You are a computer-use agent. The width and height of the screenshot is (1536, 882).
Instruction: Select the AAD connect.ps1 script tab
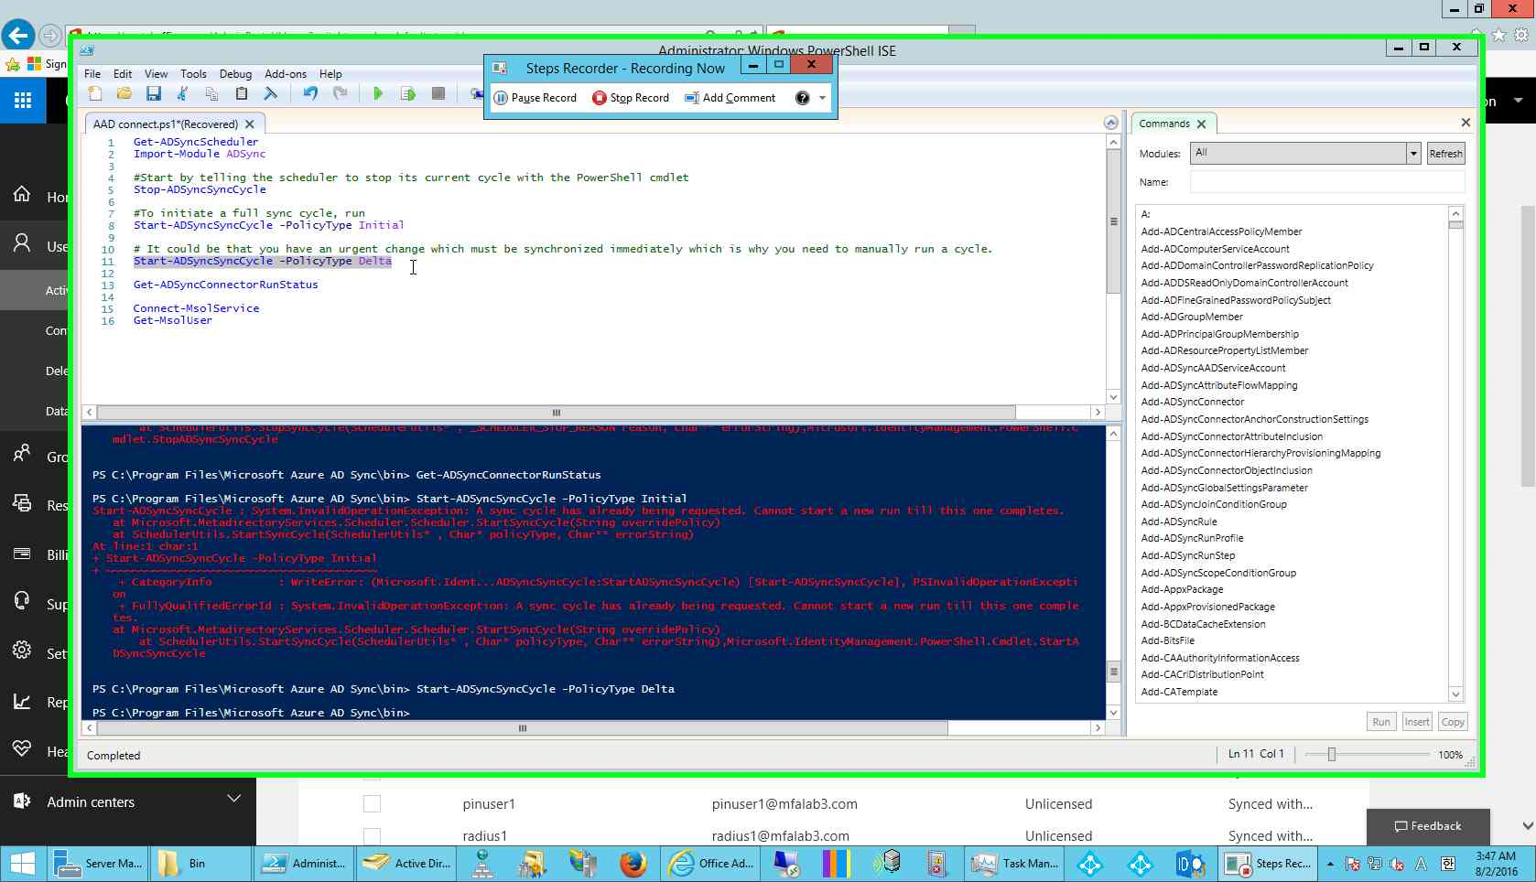(165, 124)
